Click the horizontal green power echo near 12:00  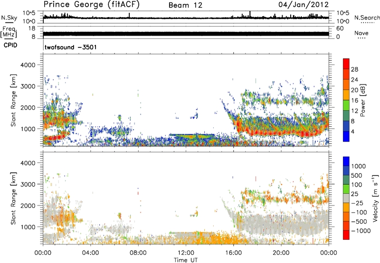pyautogui.click(x=191, y=137)
